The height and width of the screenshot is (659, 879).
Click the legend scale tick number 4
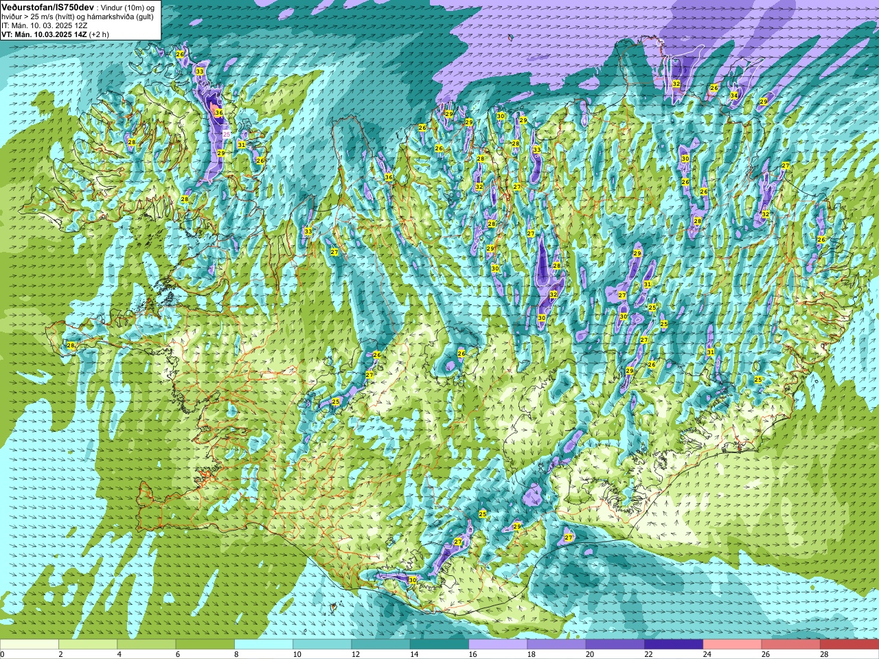(119, 654)
